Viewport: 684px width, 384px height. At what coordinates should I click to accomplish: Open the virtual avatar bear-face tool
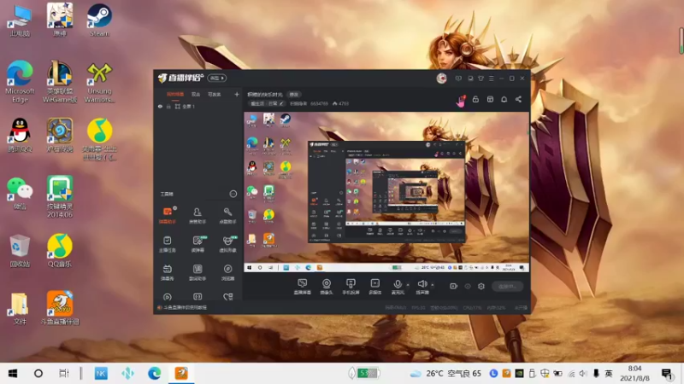(x=227, y=244)
